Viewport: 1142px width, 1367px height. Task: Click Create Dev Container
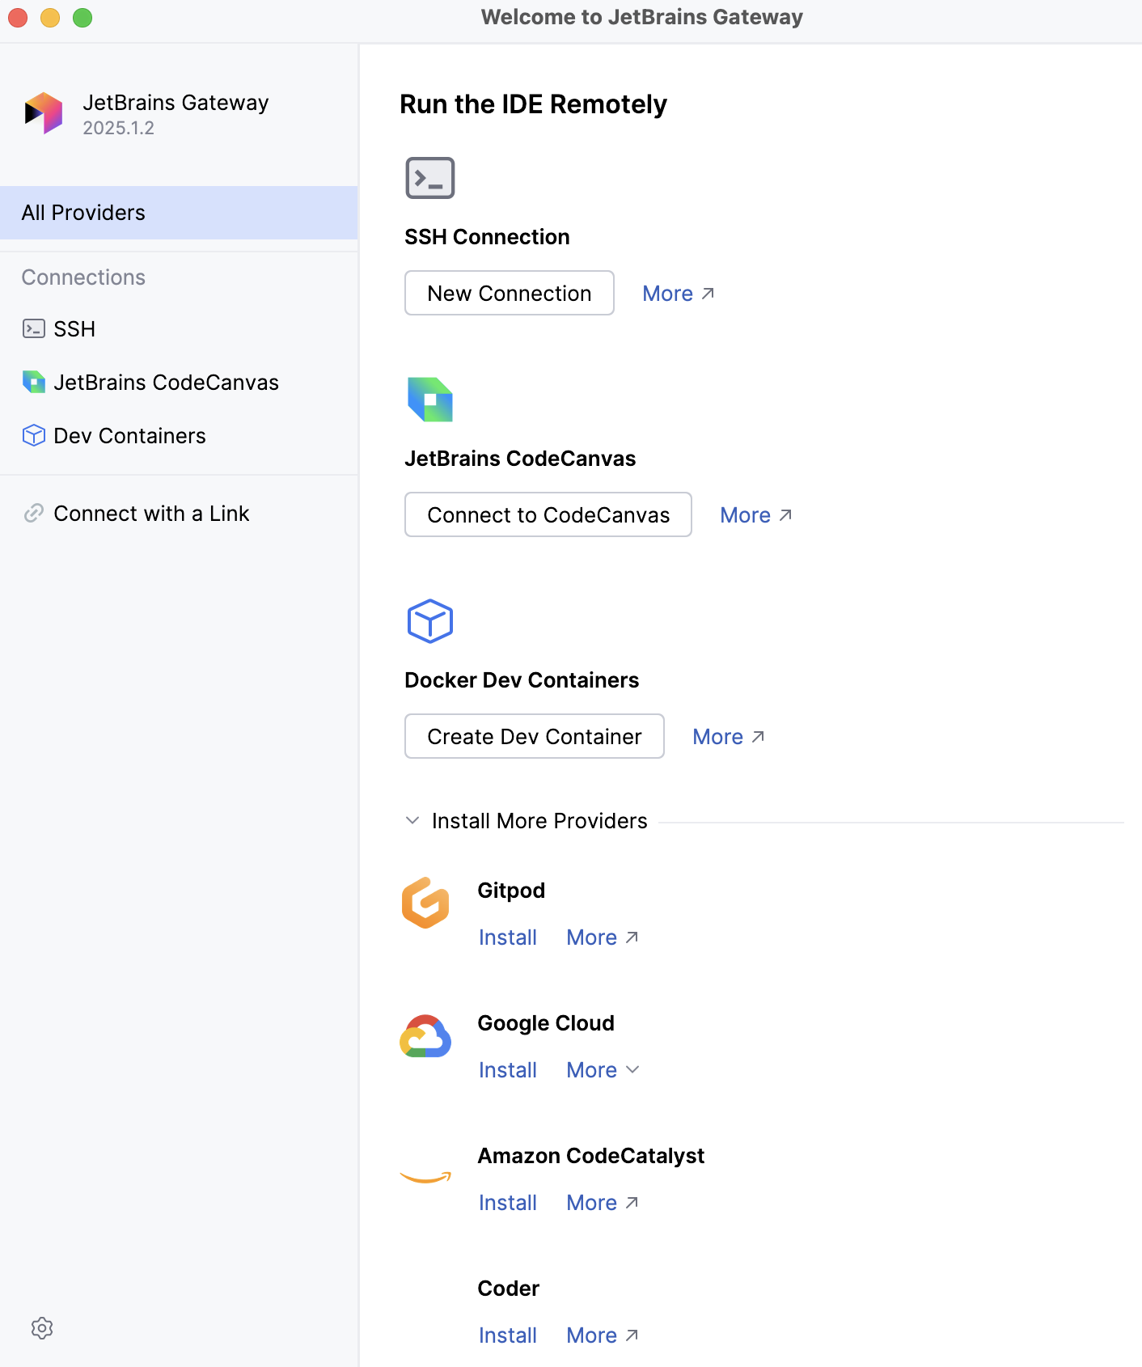tap(534, 736)
